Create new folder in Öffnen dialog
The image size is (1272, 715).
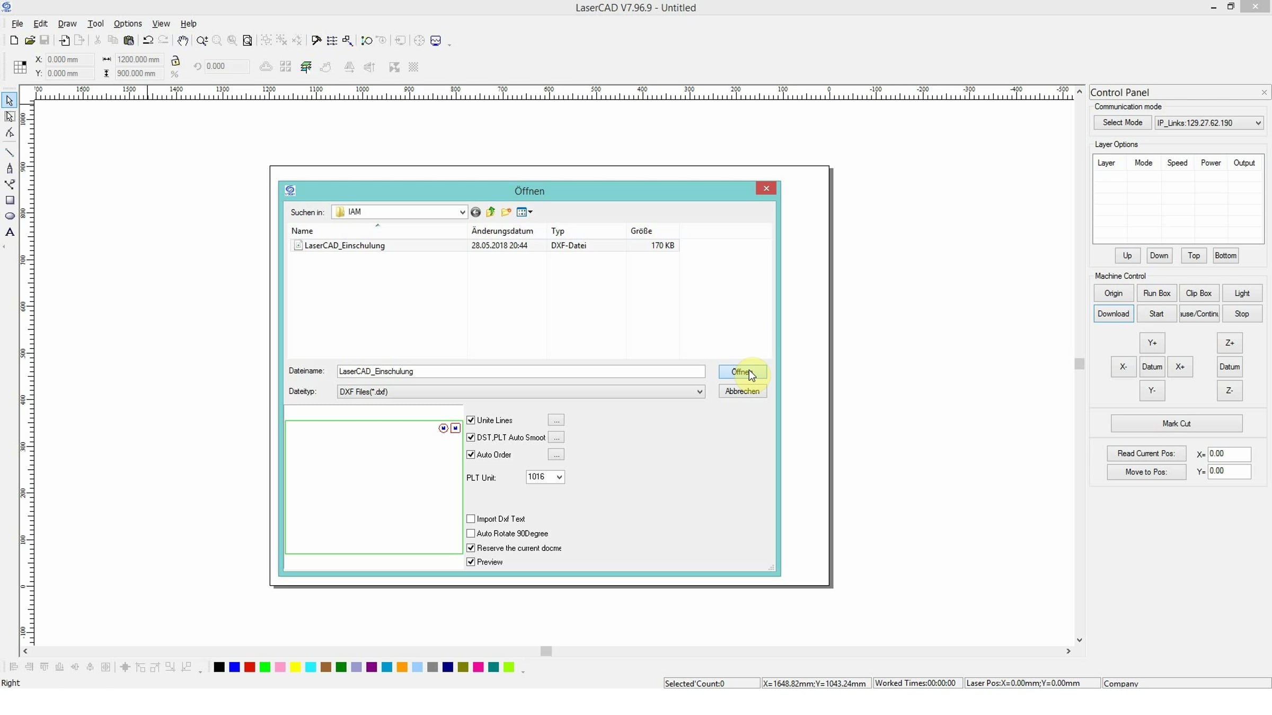pos(506,212)
